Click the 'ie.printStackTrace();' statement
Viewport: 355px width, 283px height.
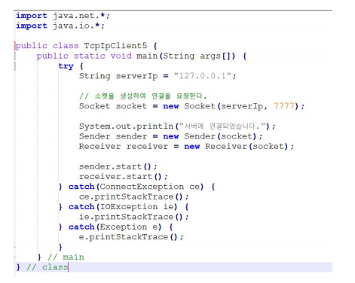tap(134, 217)
